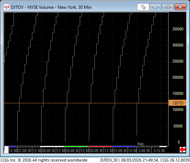Click the 50000 scale value

click(x=178, y=126)
